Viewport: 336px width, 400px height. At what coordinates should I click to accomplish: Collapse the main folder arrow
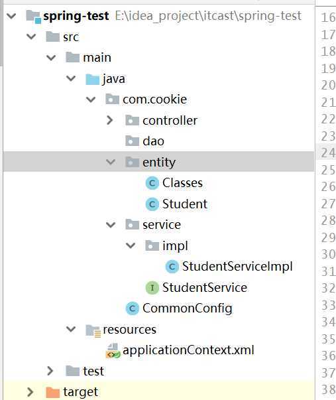(x=51, y=58)
